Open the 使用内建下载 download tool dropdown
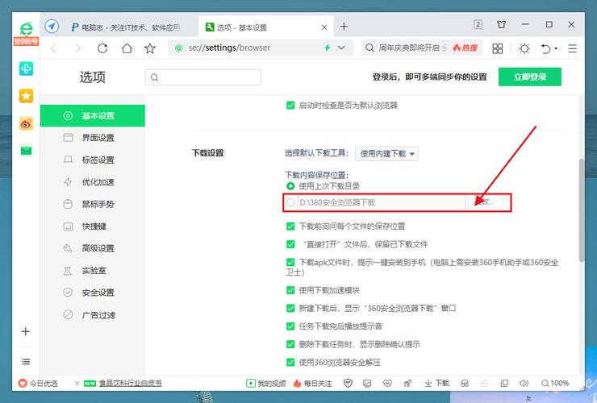The height and width of the screenshot is (403, 597). coord(386,153)
